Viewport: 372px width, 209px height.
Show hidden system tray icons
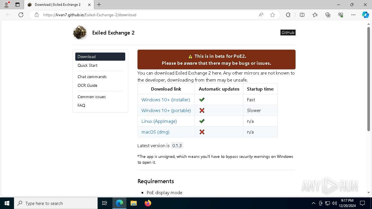(313, 203)
